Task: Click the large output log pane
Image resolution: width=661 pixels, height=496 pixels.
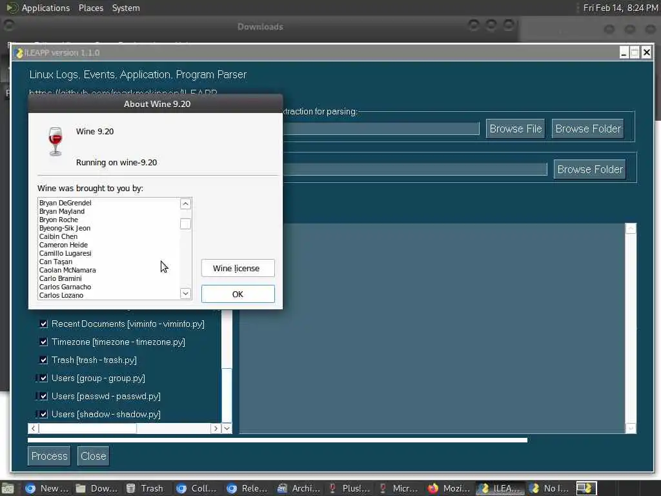Action: tap(432, 328)
